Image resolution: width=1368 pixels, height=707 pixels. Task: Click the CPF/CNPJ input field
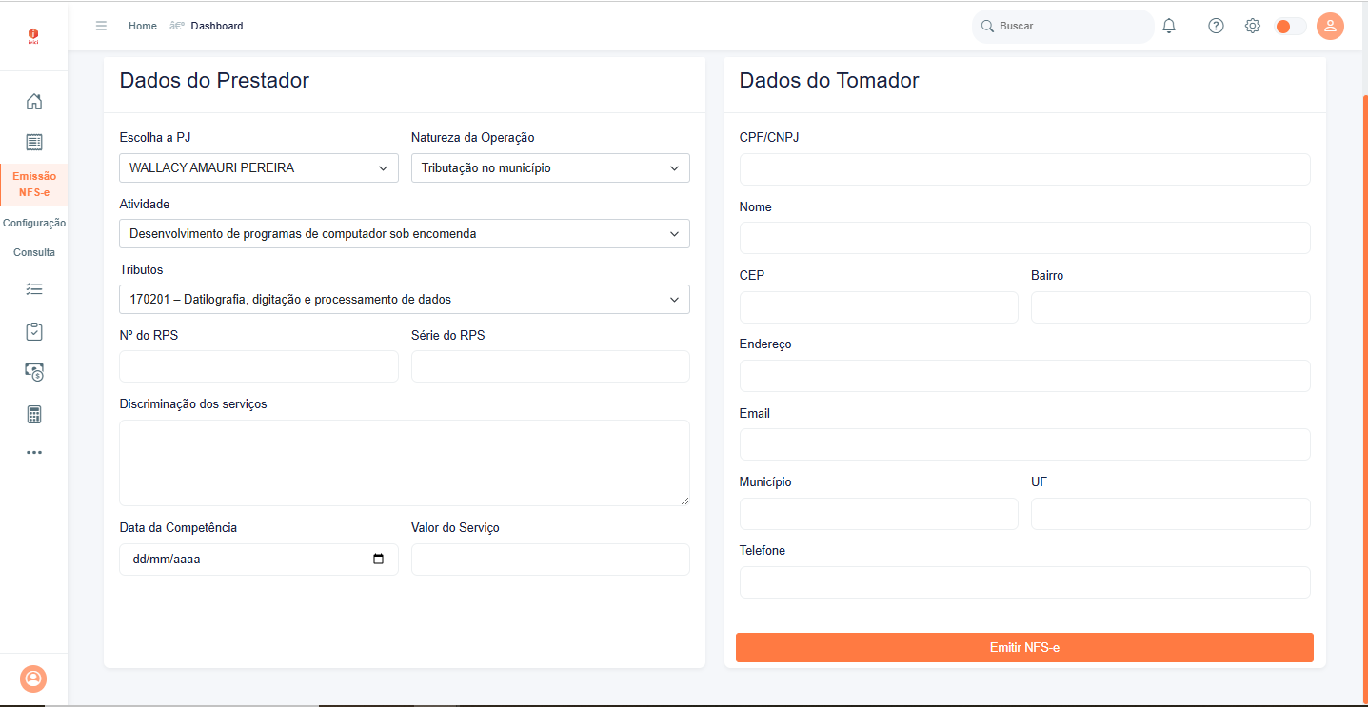point(1024,169)
